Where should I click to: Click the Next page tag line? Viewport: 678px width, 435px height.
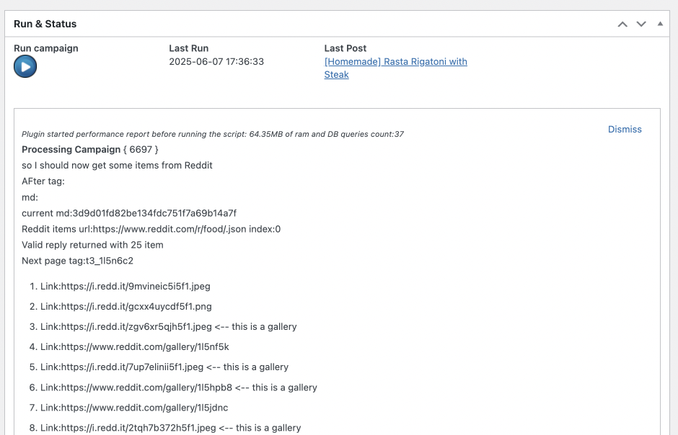(x=77, y=261)
